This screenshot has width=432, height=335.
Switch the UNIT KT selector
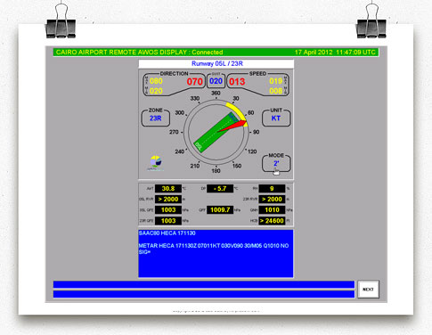coord(276,118)
